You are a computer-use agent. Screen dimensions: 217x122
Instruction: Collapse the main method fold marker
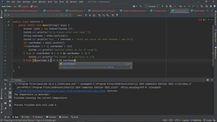pos(13,25)
